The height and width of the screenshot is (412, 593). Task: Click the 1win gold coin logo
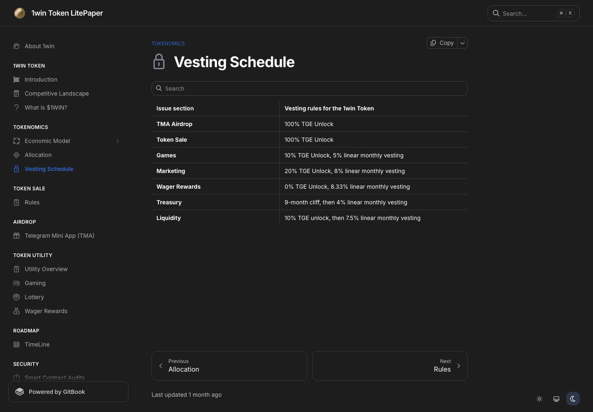(20, 13)
